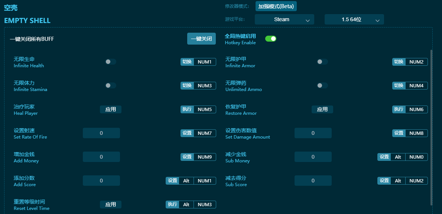Click Alt modifier key for Sub Score
Screen dimensions: 442x214
[398, 181]
